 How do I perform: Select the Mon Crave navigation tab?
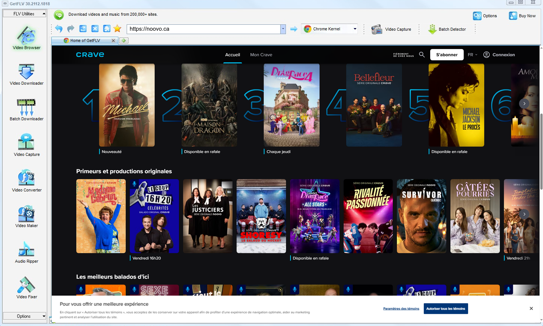(261, 55)
